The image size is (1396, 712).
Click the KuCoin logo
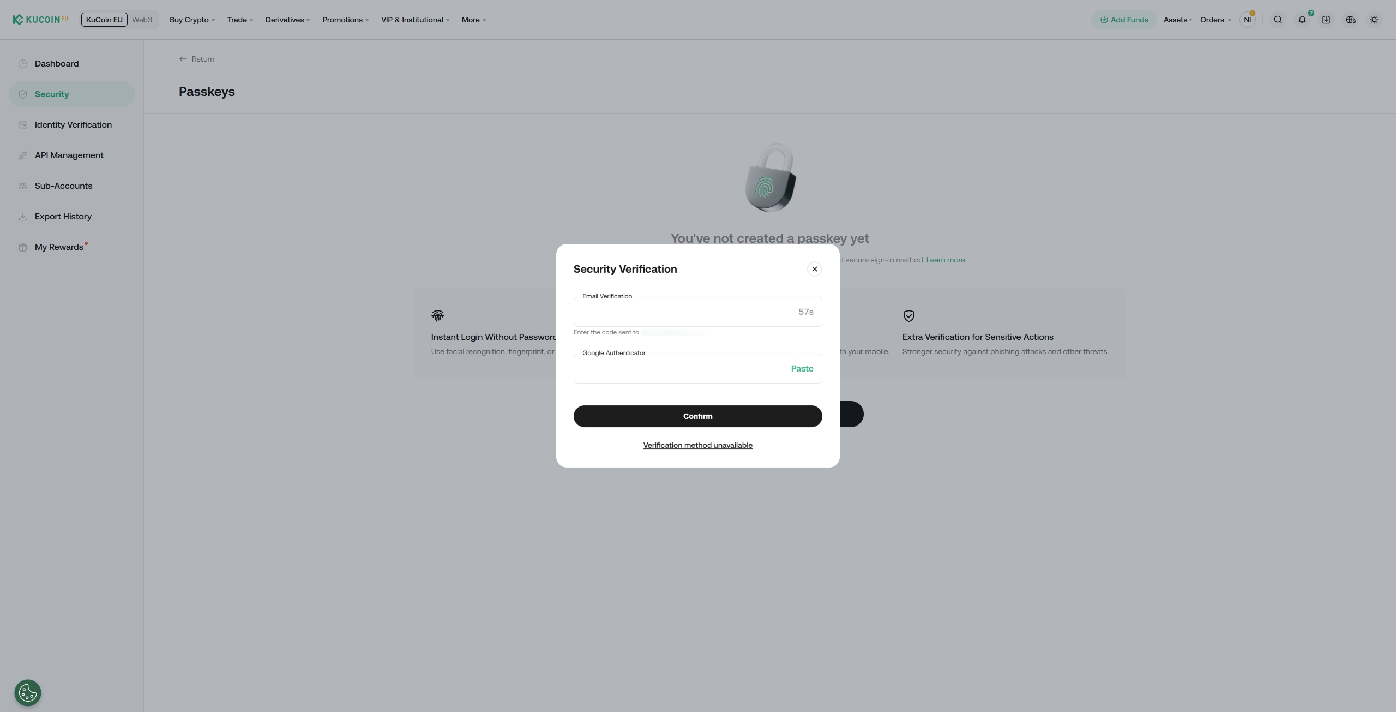[x=40, y=20]
